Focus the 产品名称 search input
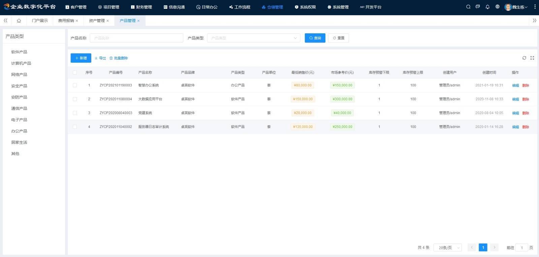 point(136,38)
